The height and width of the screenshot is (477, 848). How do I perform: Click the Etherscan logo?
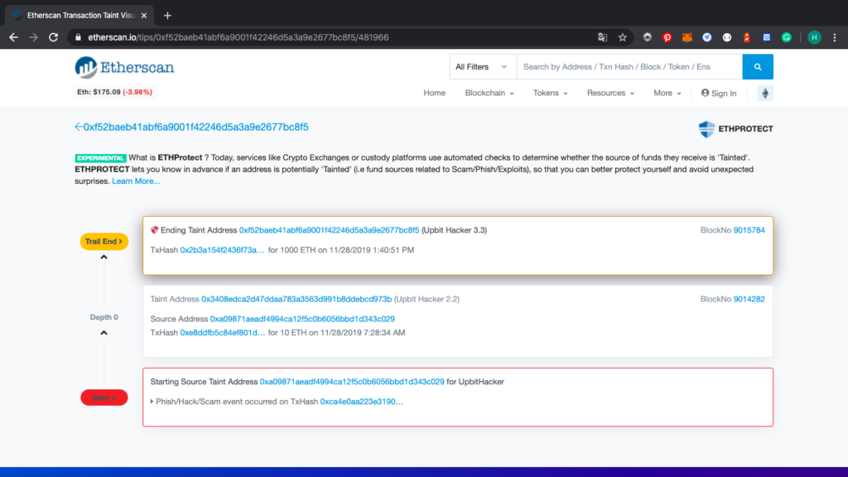(124, 68)
